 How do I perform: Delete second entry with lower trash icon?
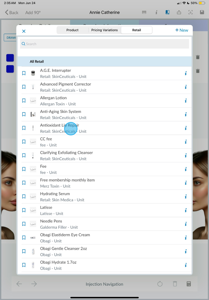pos(198,71)
